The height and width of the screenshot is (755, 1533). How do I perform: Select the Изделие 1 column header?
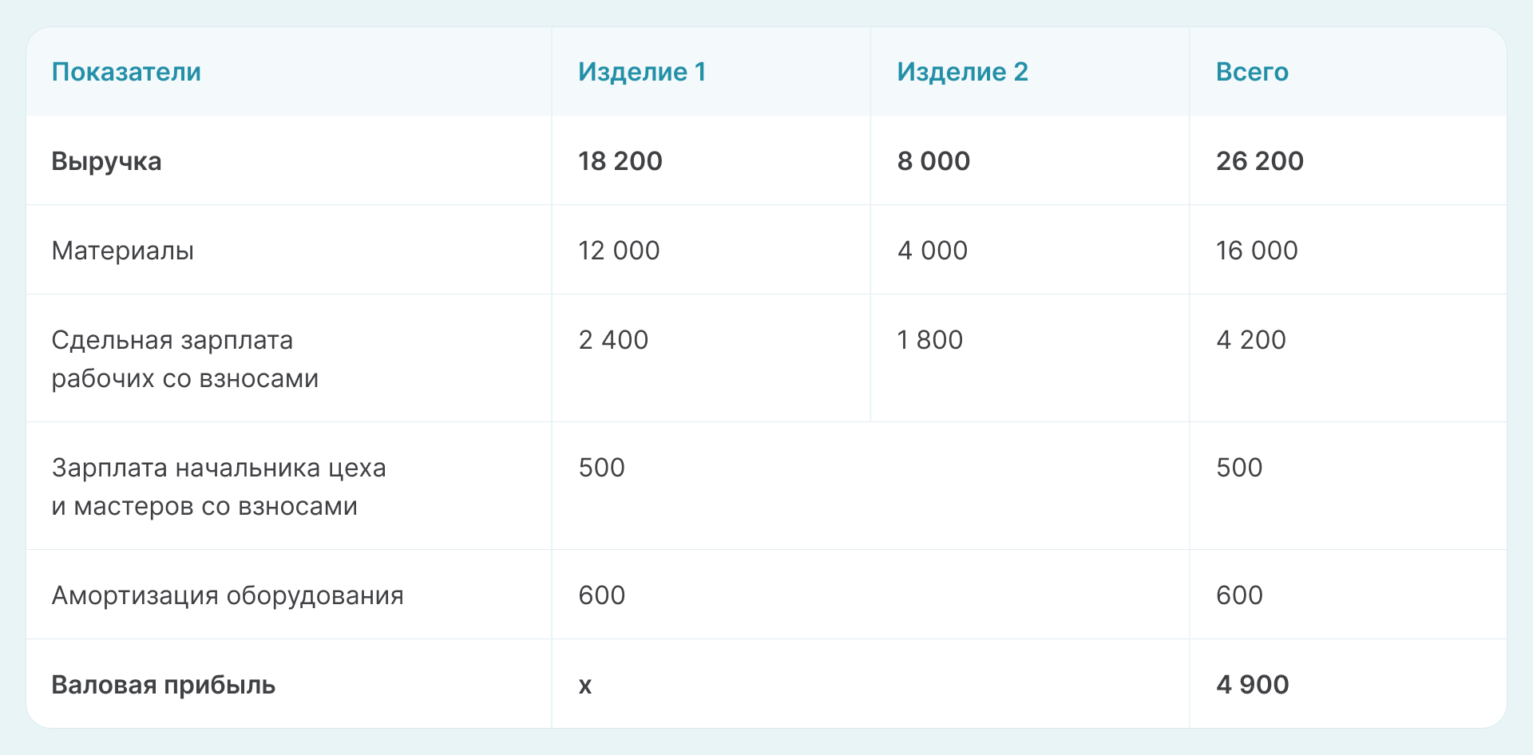(x=642, y=72)
